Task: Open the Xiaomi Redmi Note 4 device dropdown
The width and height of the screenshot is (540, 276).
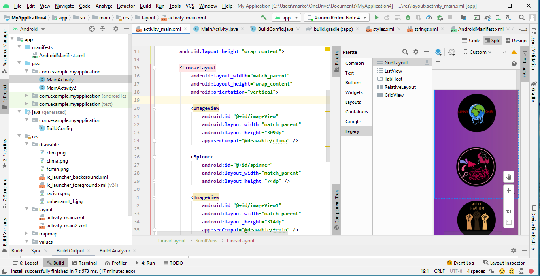Action: [x=336, y=18]
